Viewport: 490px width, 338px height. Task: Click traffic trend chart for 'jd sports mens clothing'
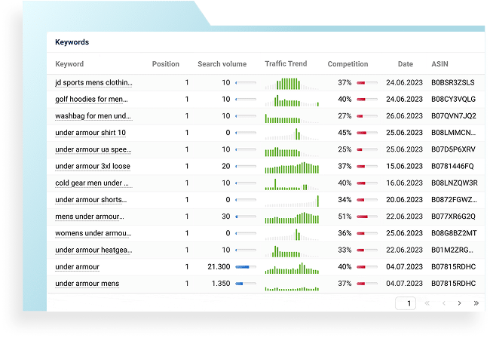point(292,82)
